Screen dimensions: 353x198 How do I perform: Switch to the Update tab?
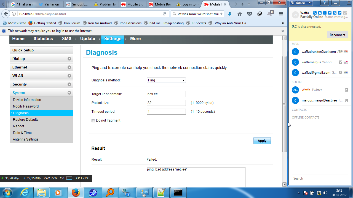click(88, 39)
